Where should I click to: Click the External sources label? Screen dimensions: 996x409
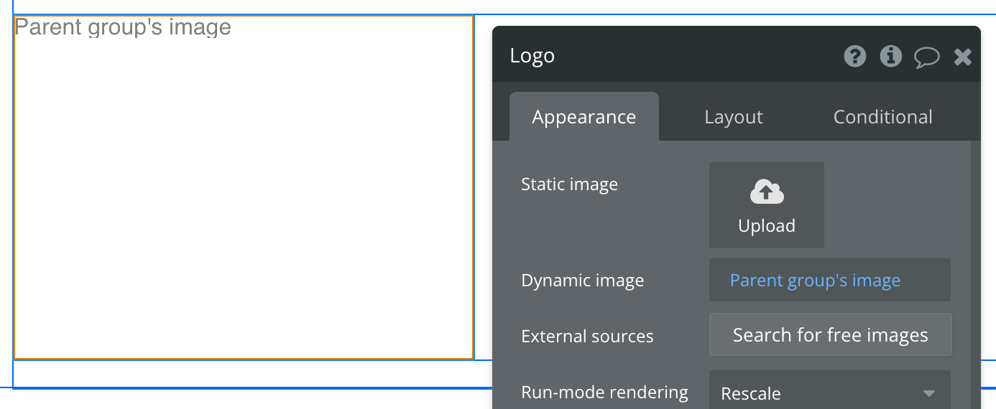(x=587, y=337)
